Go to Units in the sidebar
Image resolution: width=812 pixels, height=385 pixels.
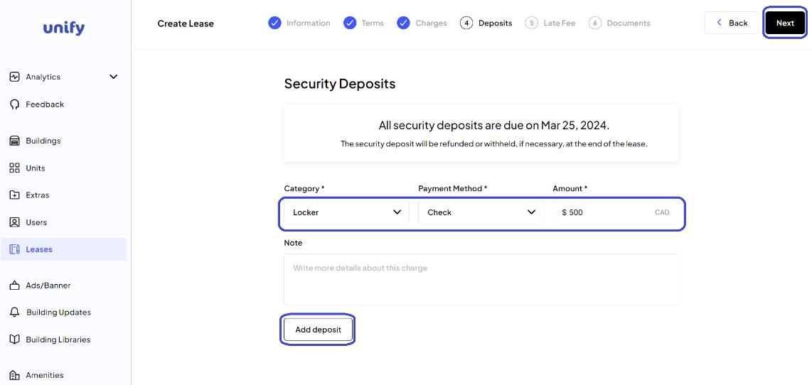[64, 168]
